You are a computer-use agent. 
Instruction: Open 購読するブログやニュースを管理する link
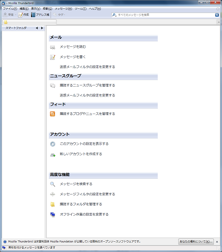coord(87,114)
